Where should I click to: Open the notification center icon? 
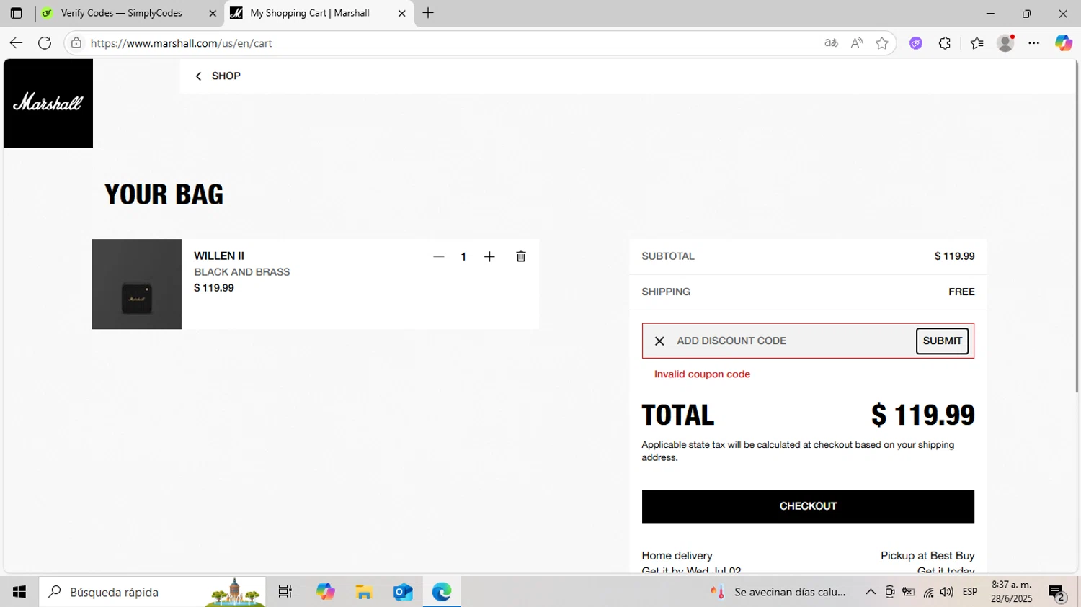pyautogui.click(x=1057, y=593)
